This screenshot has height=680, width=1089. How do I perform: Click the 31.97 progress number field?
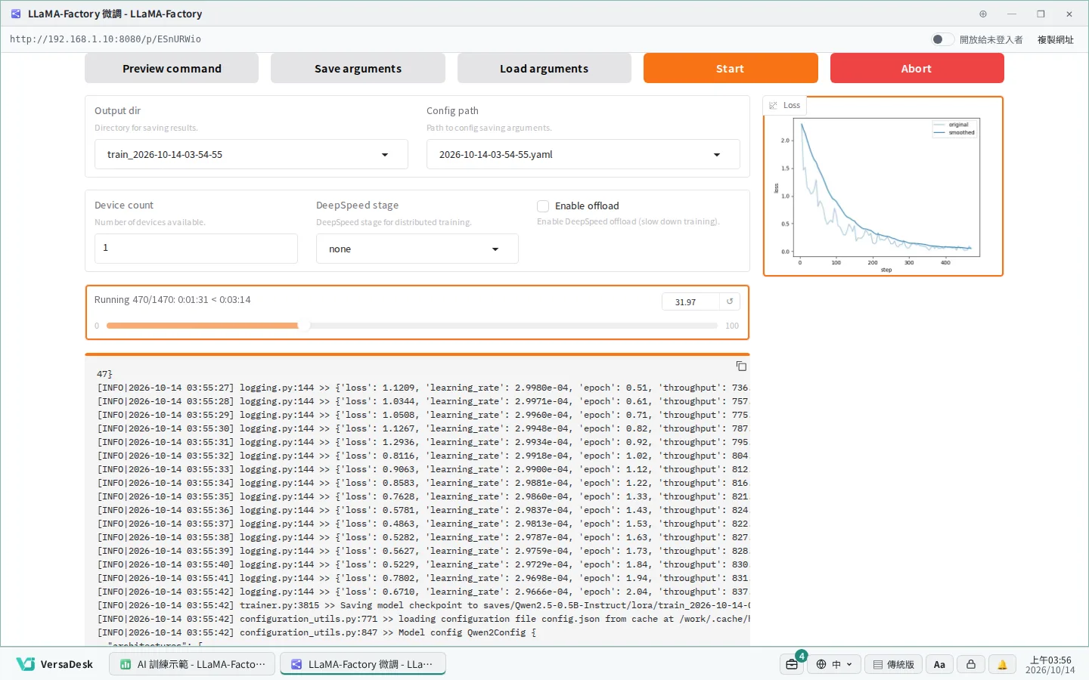pyautogui.click(x=690, y=301)
